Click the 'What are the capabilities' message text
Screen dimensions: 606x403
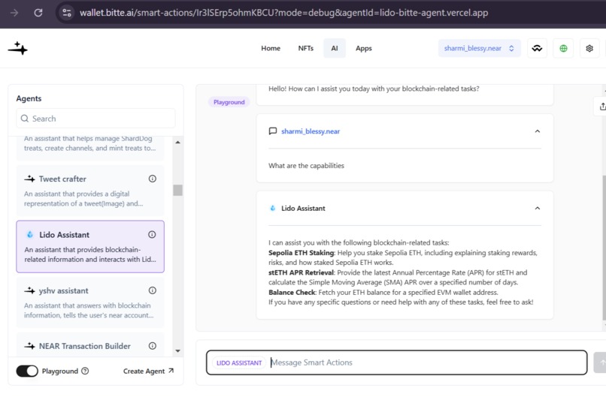point(306,165)
